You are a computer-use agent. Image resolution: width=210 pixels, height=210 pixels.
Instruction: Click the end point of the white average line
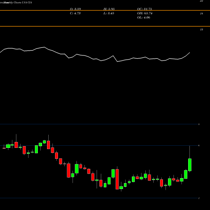click(190, 52)
